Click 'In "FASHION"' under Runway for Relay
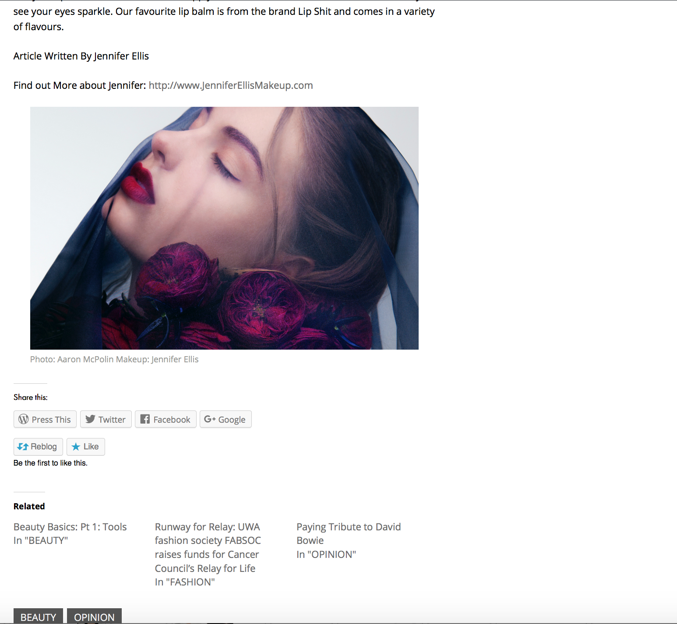Screen dimensions: 677x624 (x=185, y=582)
